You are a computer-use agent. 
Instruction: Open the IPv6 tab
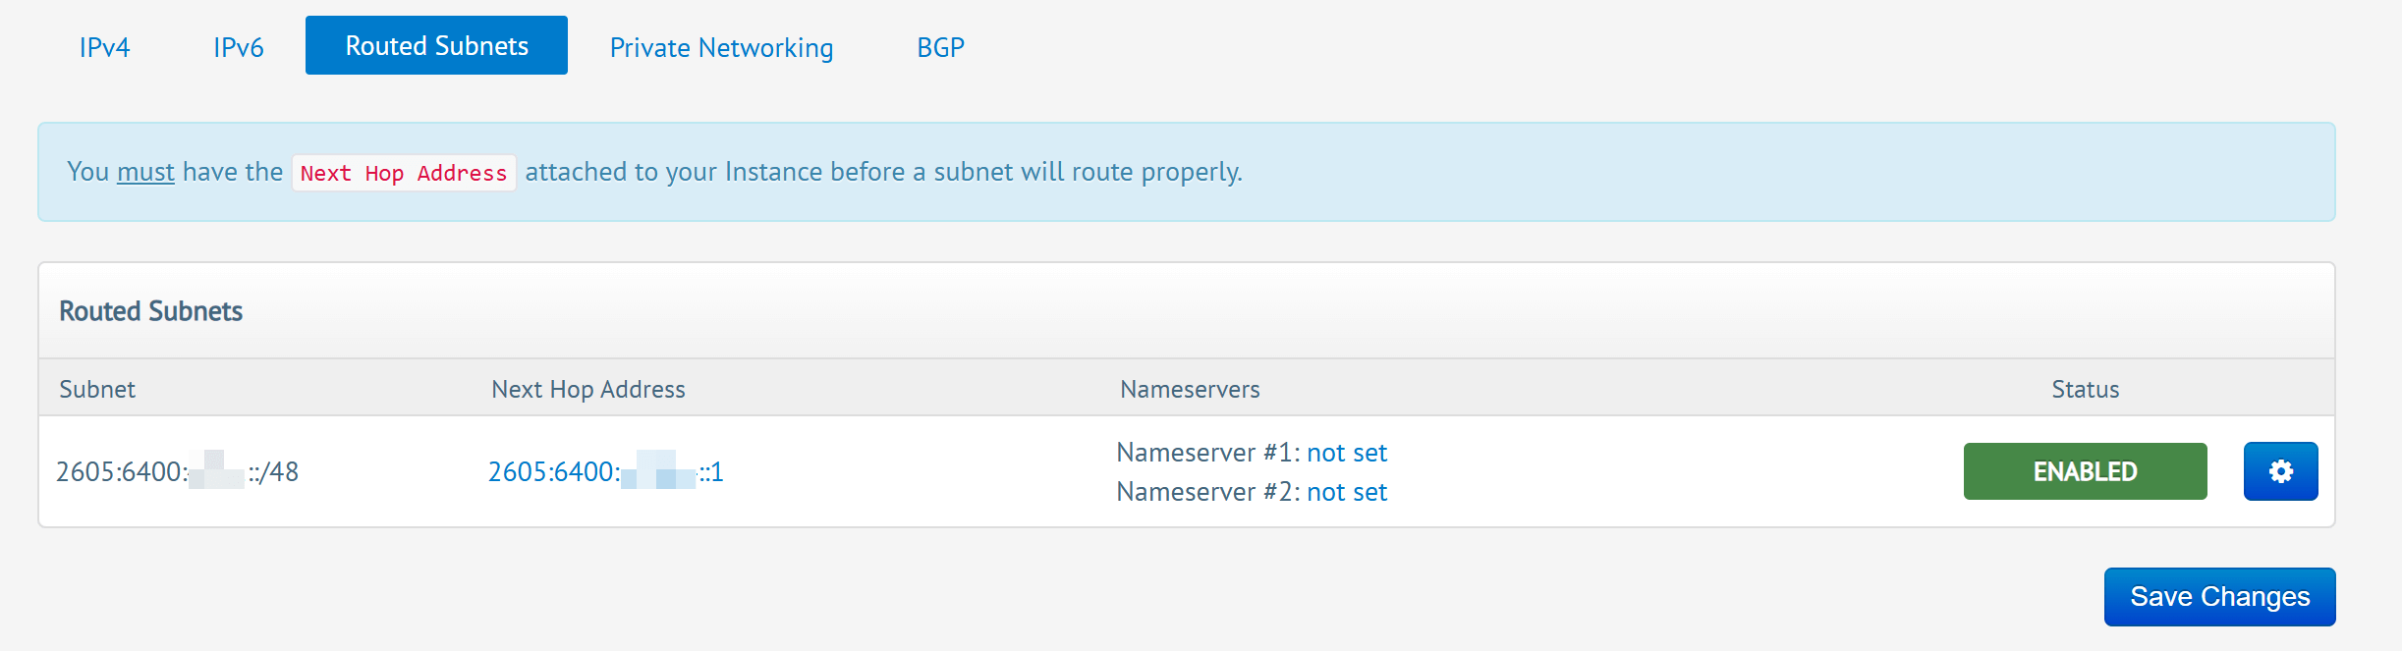click(x=239, y=47)
